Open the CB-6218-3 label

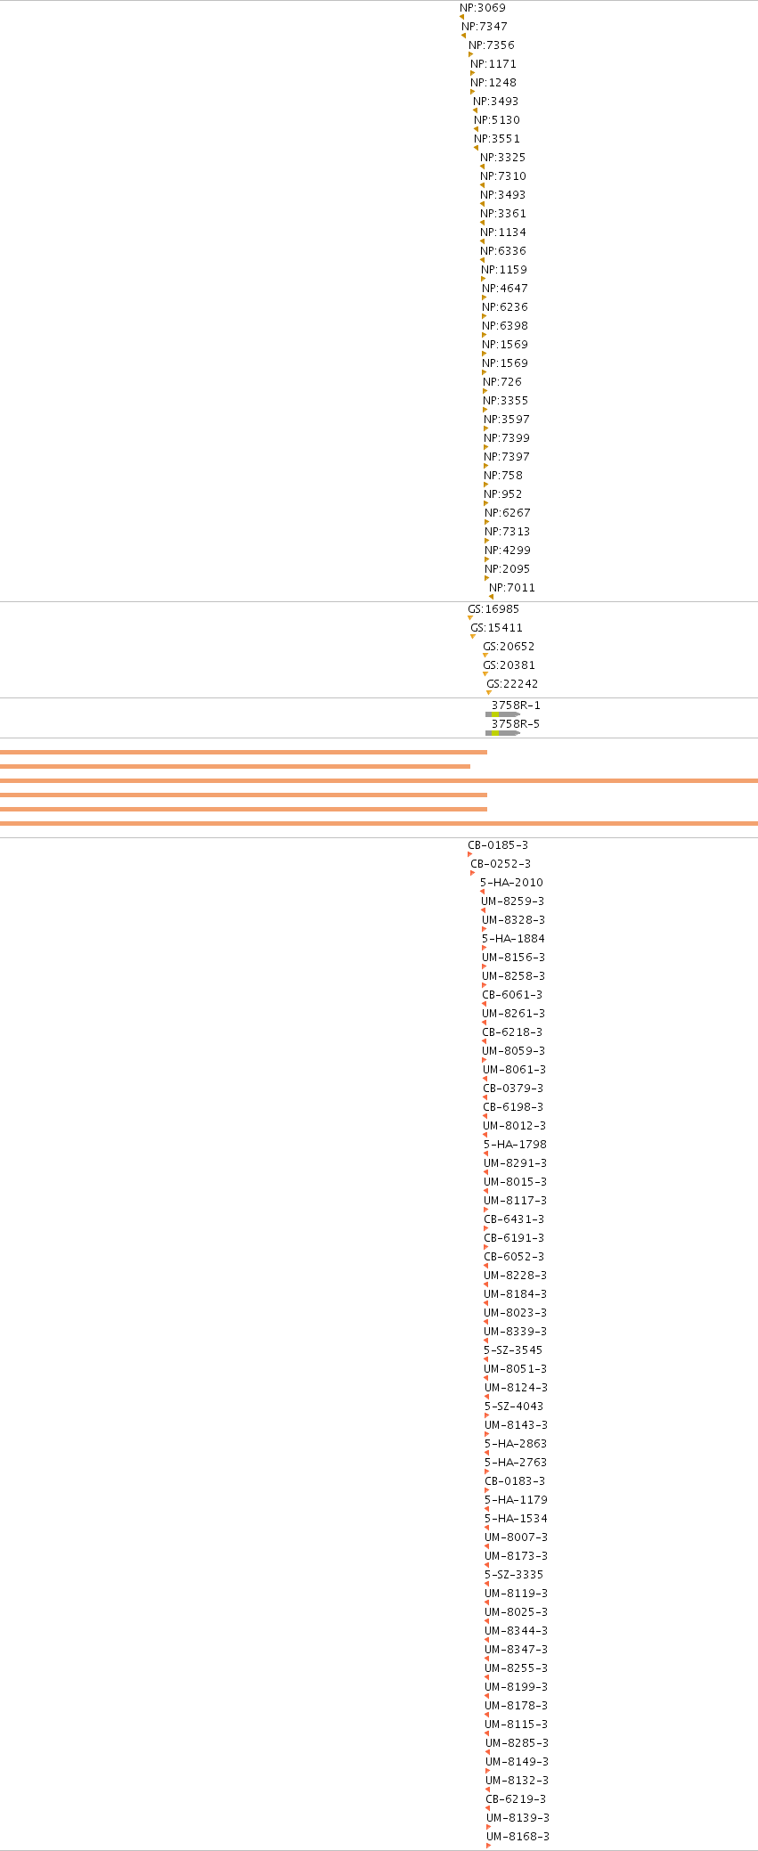513,1032
